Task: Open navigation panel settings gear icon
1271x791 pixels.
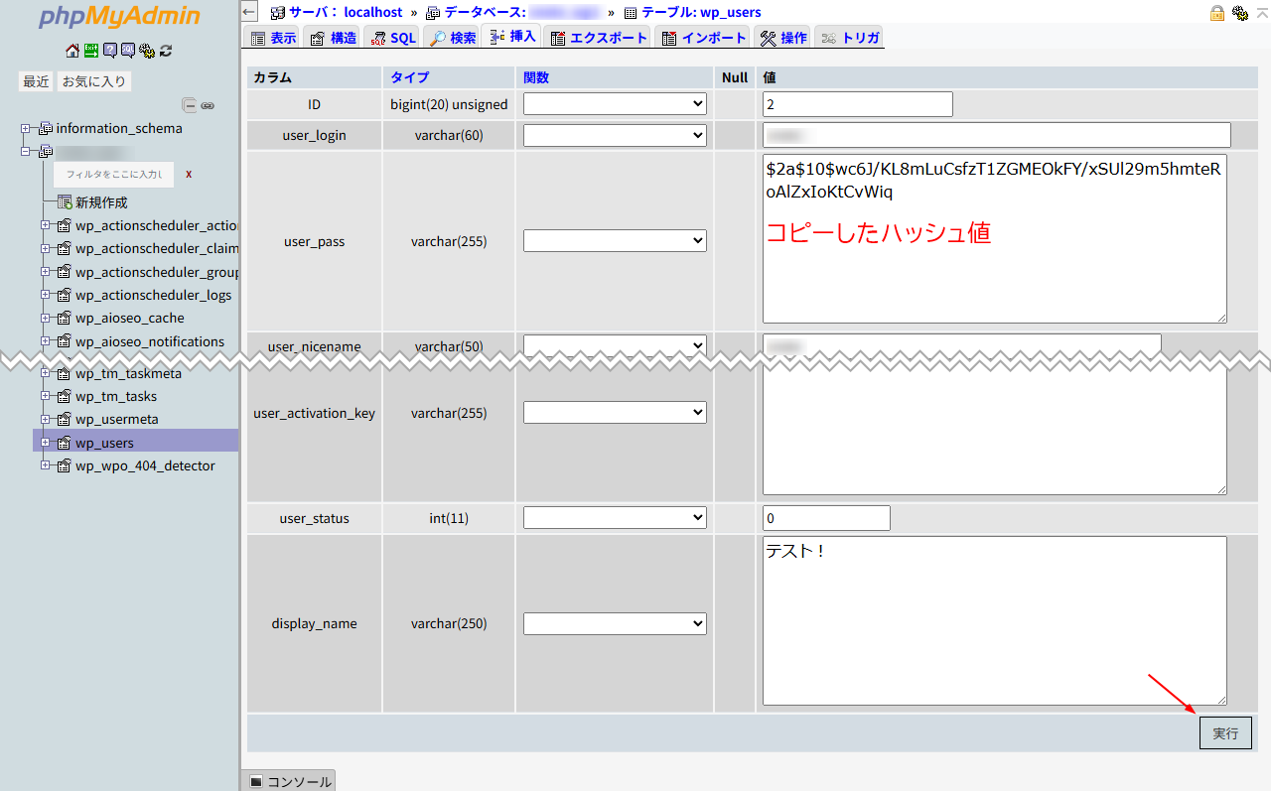Action: (x=147, y=51)
